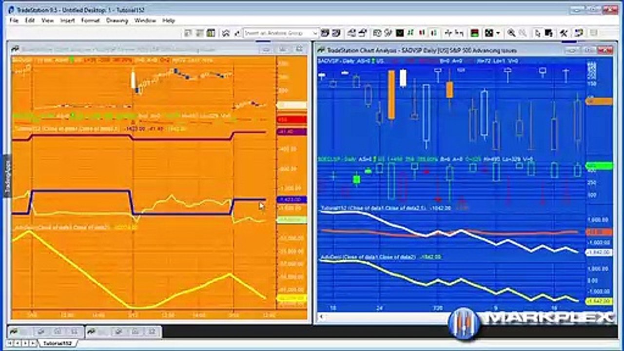This screenshot has width=624, height=351.
Task: Click the Tutorial152 indicator label in blue chart
Action: click(x=372, y=208)
